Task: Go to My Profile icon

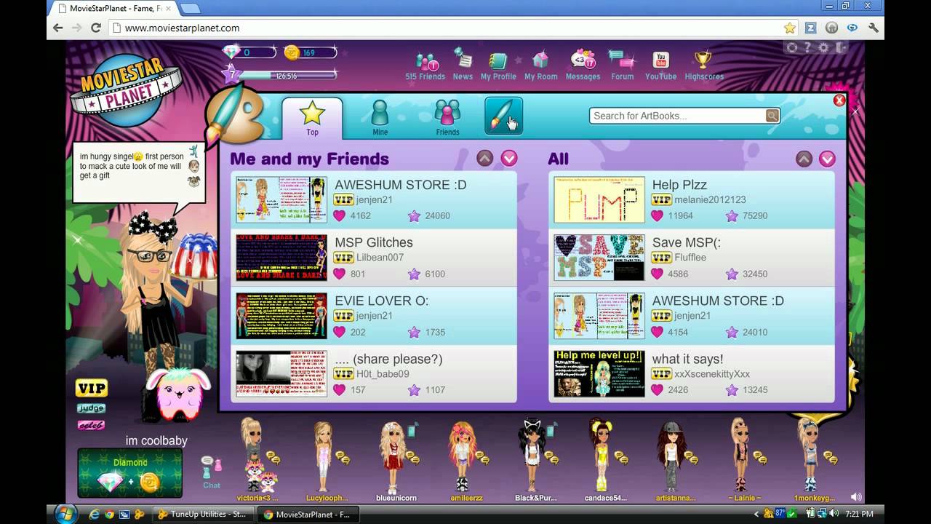Action: [x=498, y=62]
